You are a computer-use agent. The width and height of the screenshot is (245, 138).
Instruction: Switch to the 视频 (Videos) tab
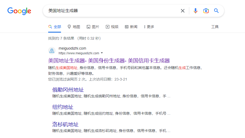(112, 27)
